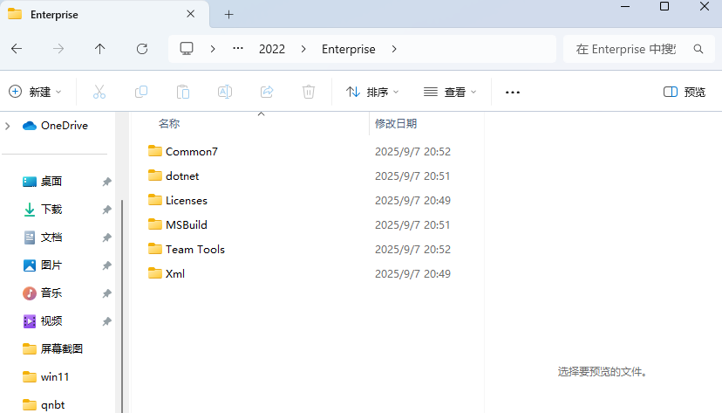Click pin icon next to 视频
The image size is (722, 413).
[107, 321]
